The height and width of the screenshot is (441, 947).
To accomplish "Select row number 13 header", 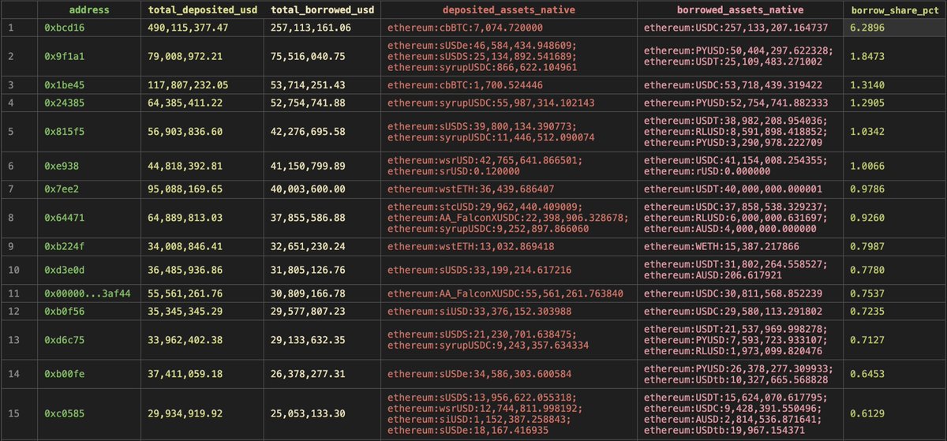I will coord(12,340).
